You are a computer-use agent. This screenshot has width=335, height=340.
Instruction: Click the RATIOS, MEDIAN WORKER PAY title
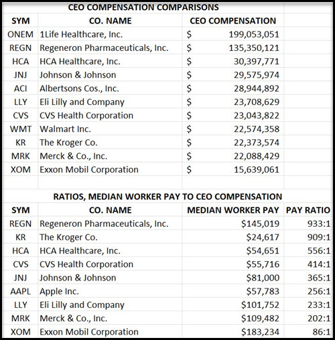(167, 197)
